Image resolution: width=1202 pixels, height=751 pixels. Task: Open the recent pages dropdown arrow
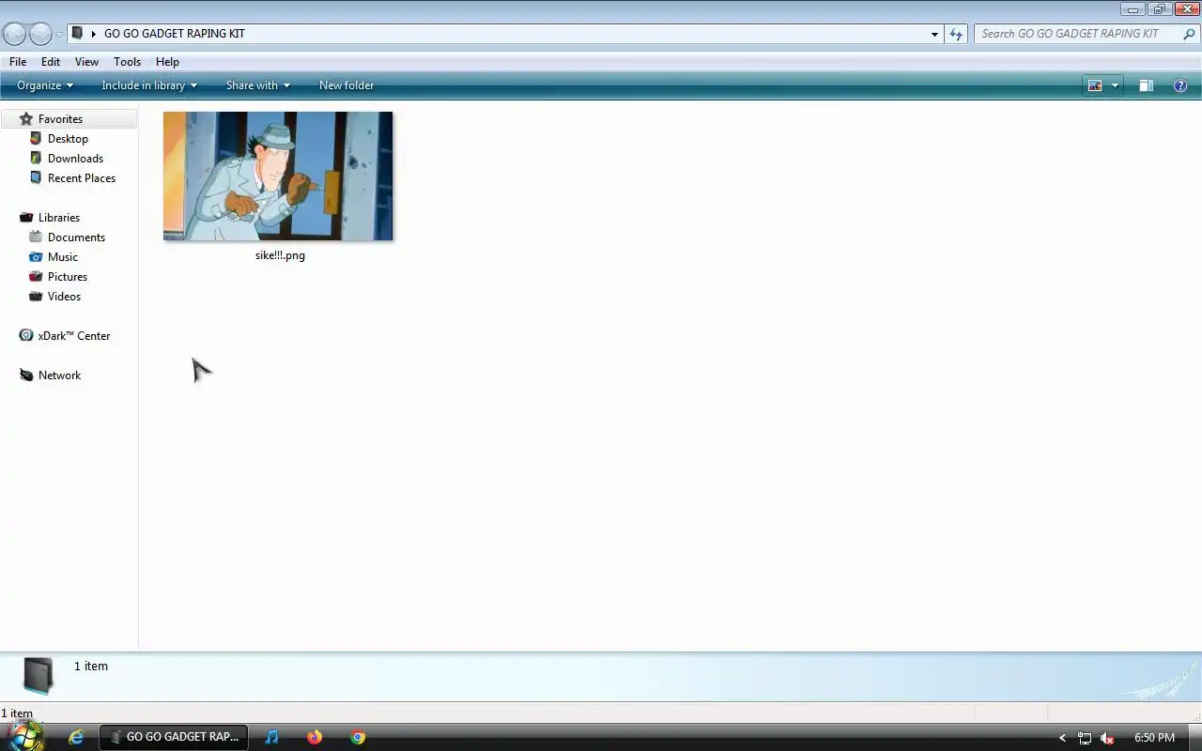[x=58, y=34]
